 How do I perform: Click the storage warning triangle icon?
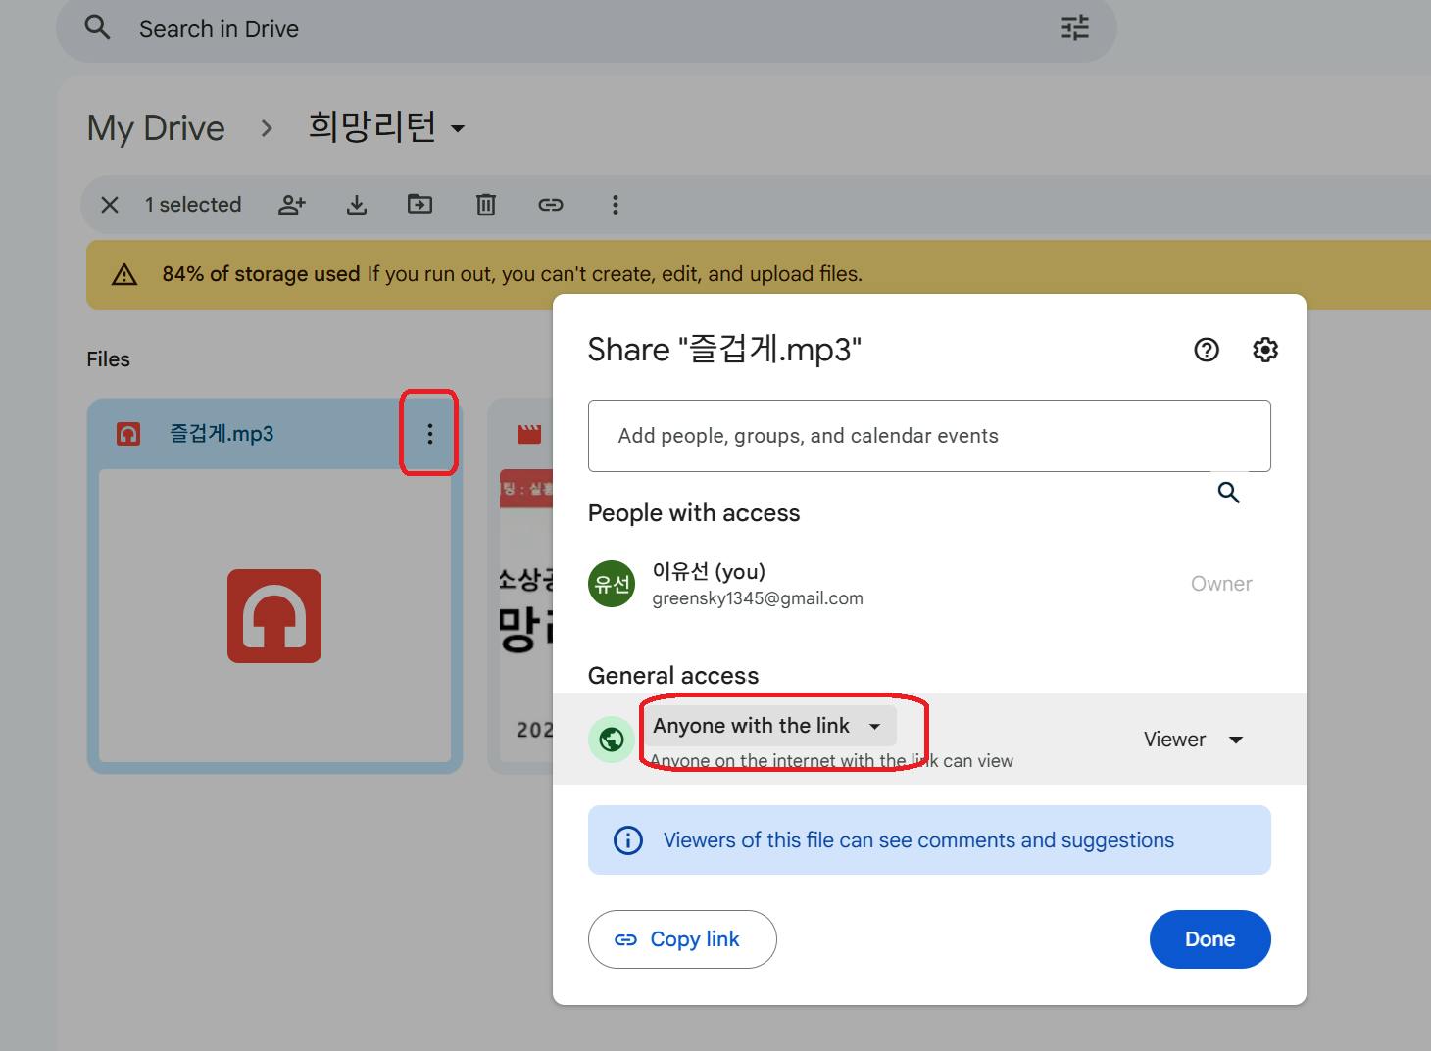[x=124, y=274]
